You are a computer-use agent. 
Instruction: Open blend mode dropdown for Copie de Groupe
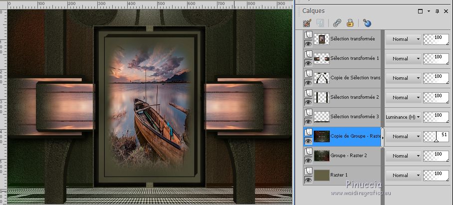tap(403, 136)
